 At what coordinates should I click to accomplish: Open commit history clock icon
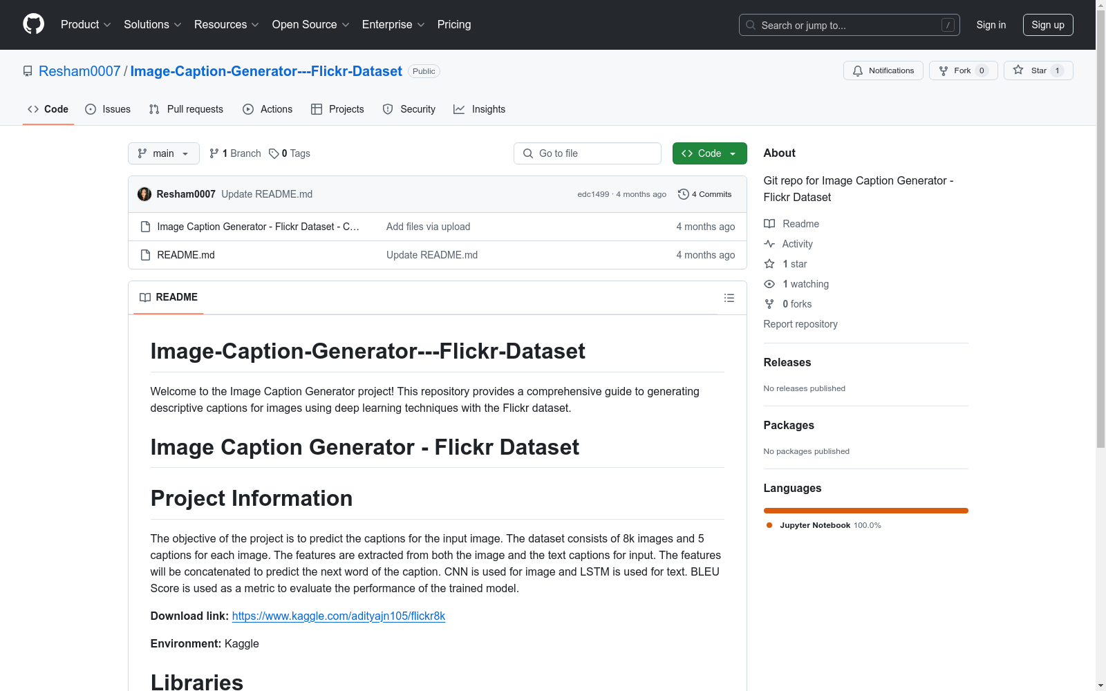tap(683, 194)
